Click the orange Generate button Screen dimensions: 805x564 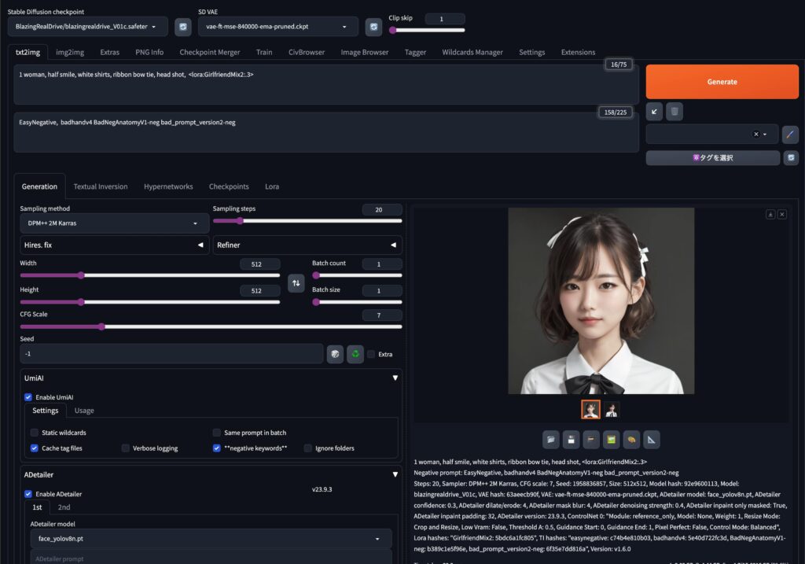point(722,82)
